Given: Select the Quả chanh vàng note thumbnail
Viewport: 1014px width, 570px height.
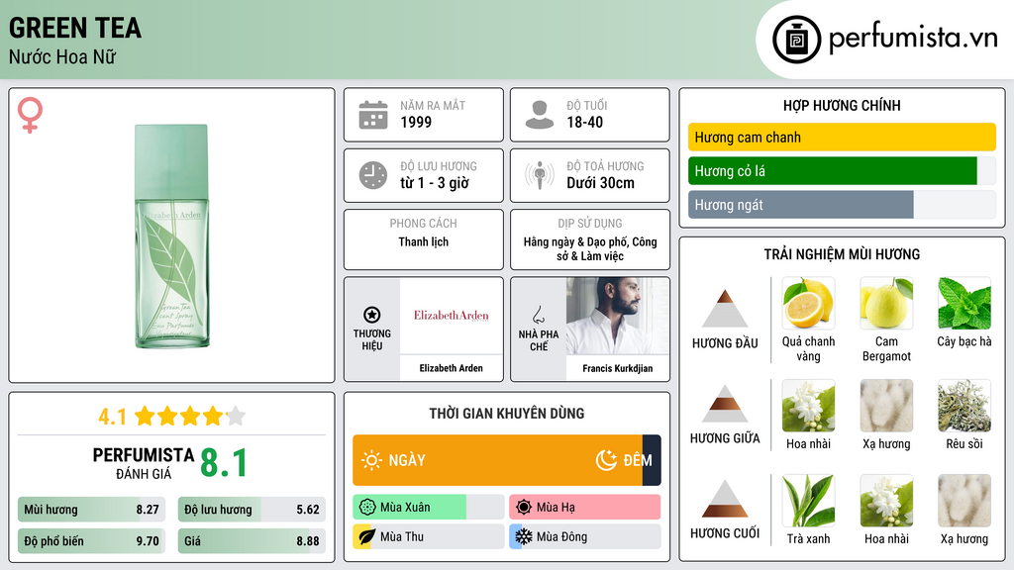Looking at the screenshot, I should (808, 303).
